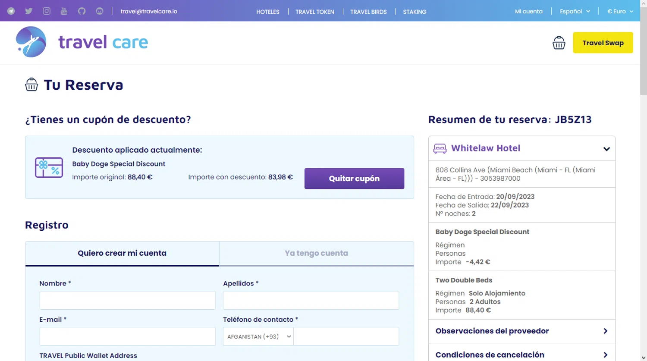Image resolution: width=647 pixels, height=361 pixels.
Task: Click the 2 Adultos persons text
Action: 485,301
